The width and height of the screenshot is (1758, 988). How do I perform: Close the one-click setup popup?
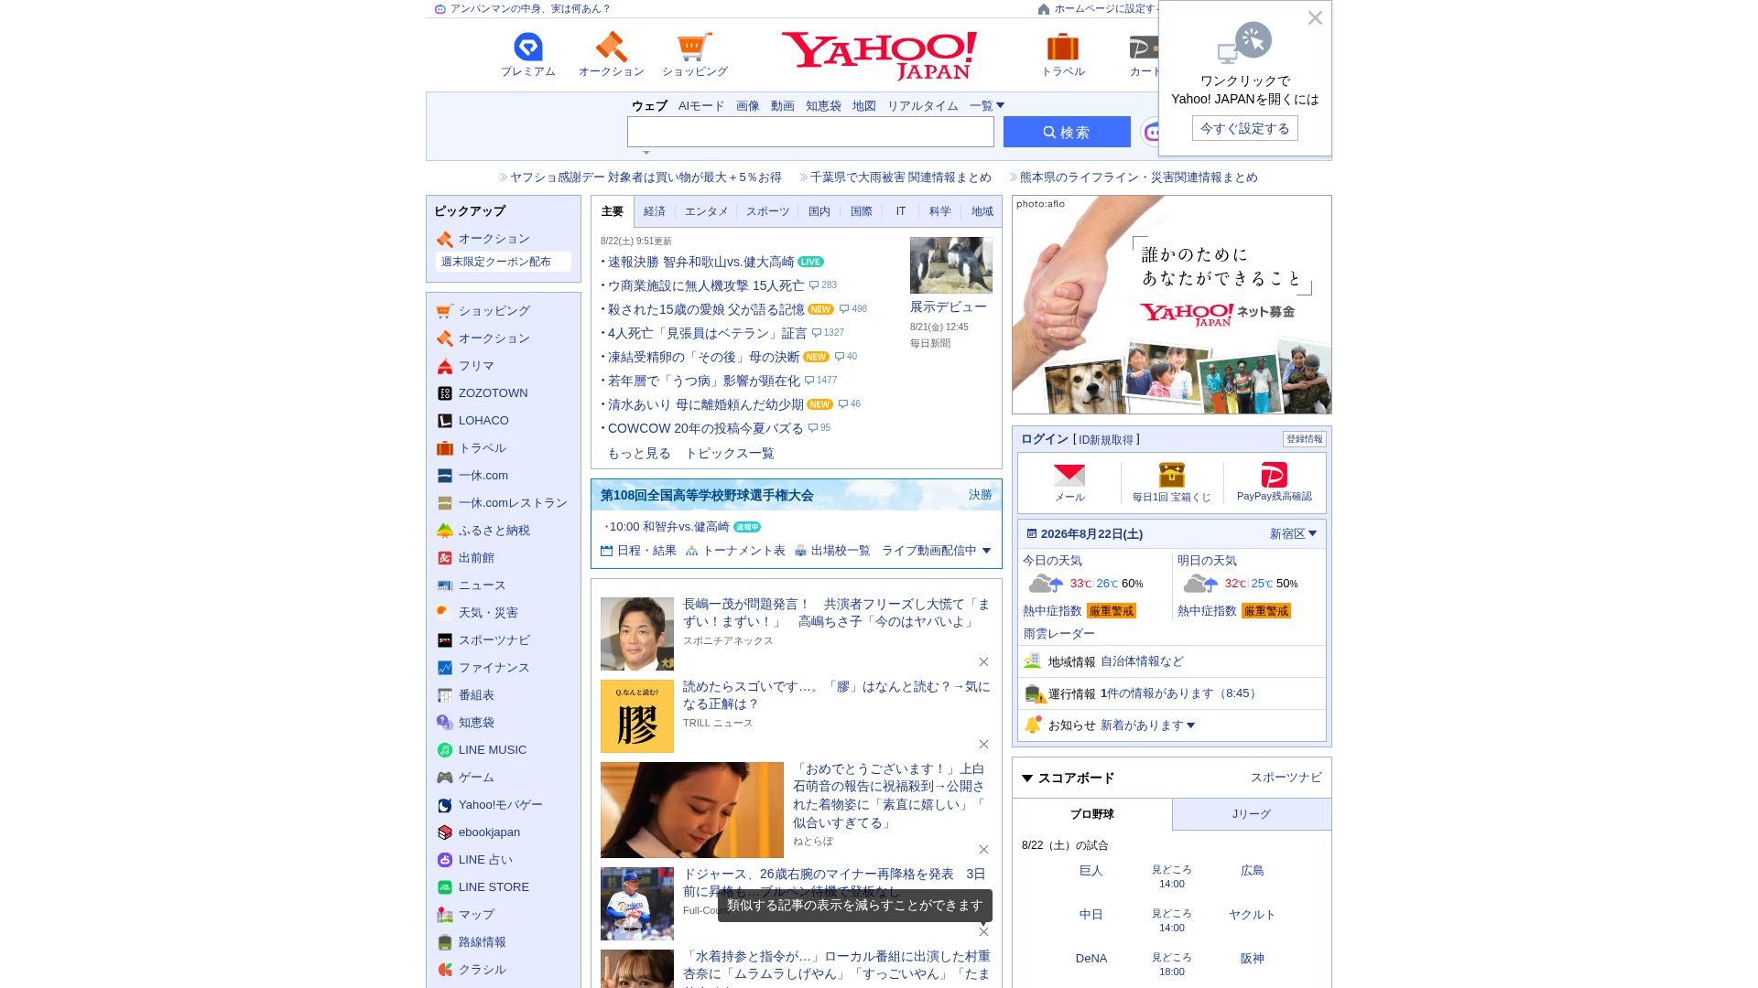coord(1315,18)
